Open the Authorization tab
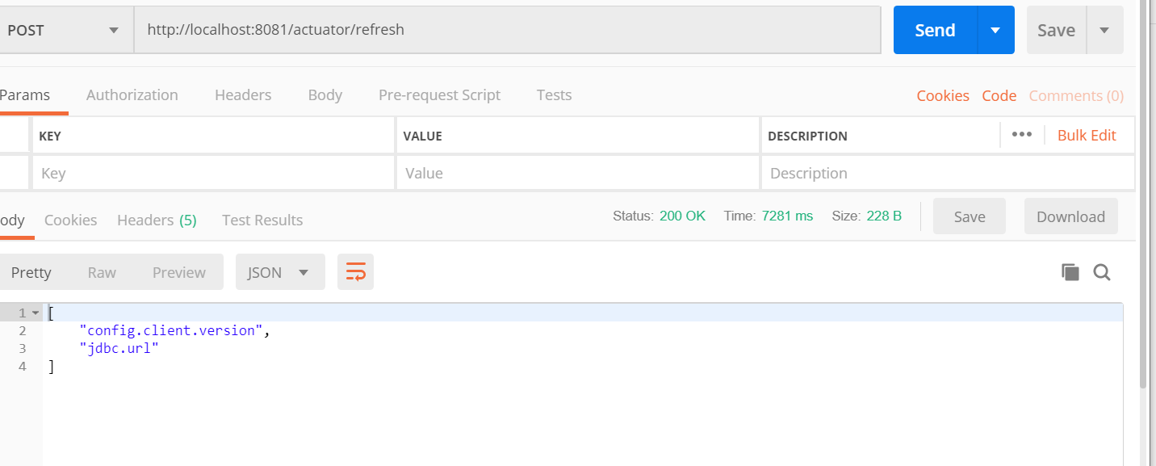Viewport: 1156px width, 466px height. (132, 95)
